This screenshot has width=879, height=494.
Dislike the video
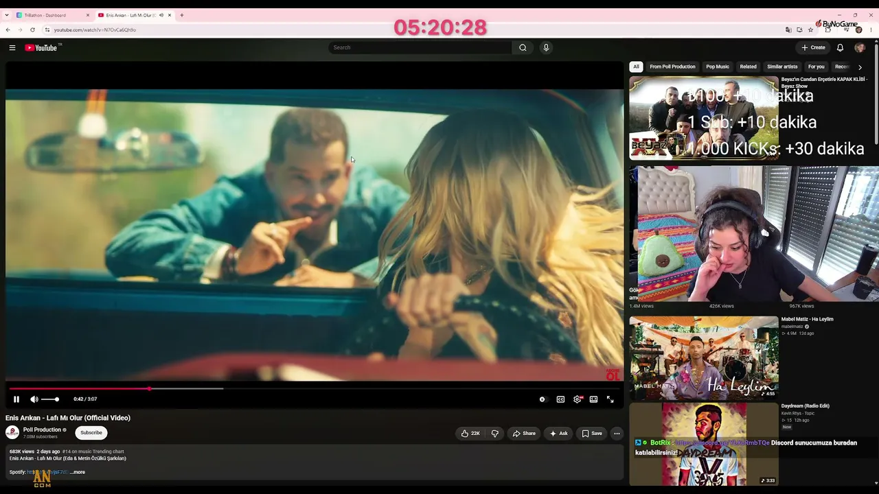tap(494, 434)
